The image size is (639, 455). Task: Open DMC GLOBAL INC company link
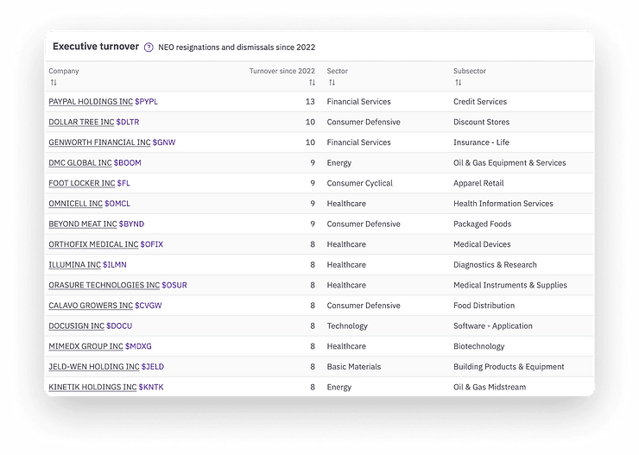pos(80,163)
